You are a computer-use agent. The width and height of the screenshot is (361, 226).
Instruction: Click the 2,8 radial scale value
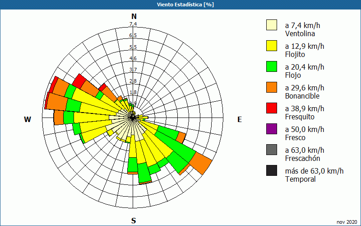[x=133, y=81]
